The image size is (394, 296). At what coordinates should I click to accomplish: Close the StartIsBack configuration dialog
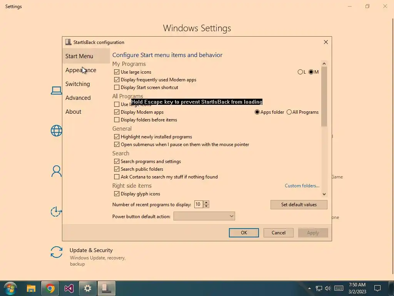326,42
